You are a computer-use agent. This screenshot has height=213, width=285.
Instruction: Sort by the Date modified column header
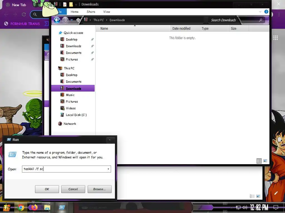click(185, 29)
